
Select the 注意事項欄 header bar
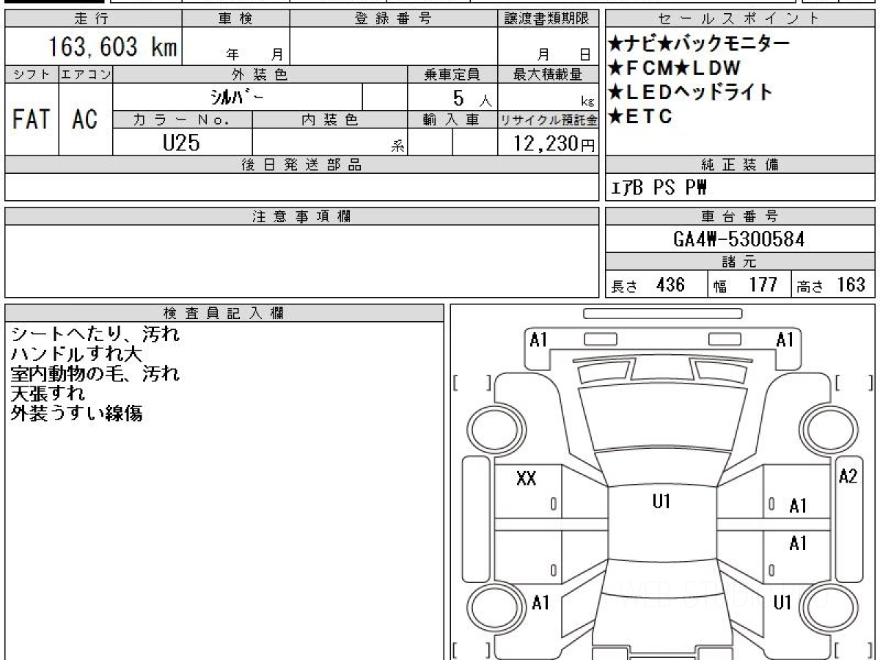coord(302,216)
